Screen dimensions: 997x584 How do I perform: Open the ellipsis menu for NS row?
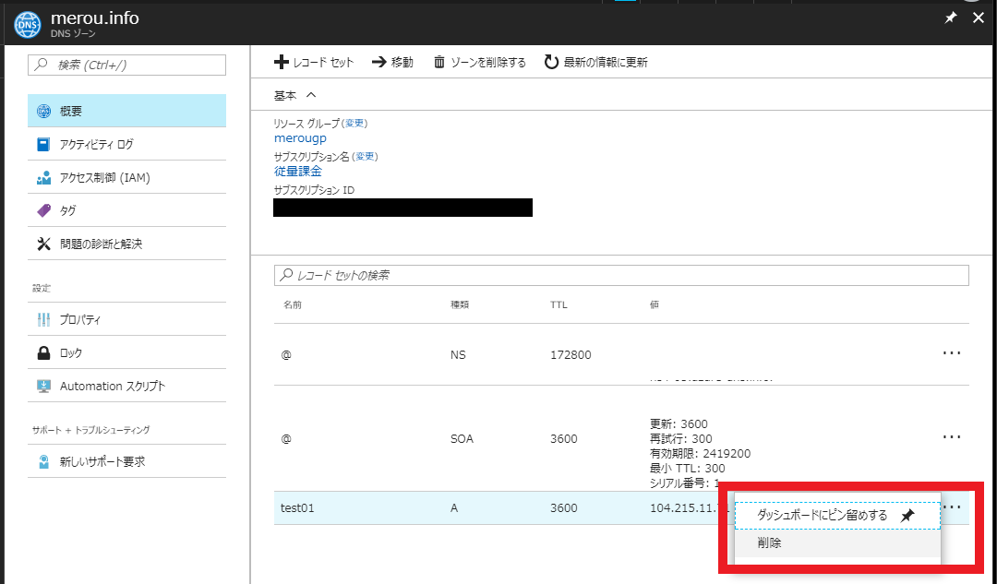click(952, 352)
